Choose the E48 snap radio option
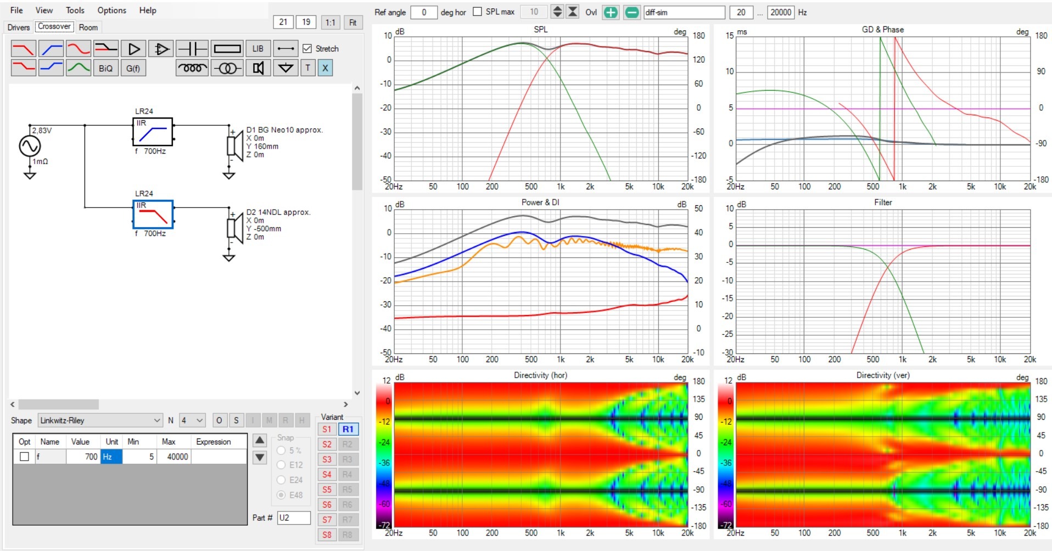 (x=281, y=495)
